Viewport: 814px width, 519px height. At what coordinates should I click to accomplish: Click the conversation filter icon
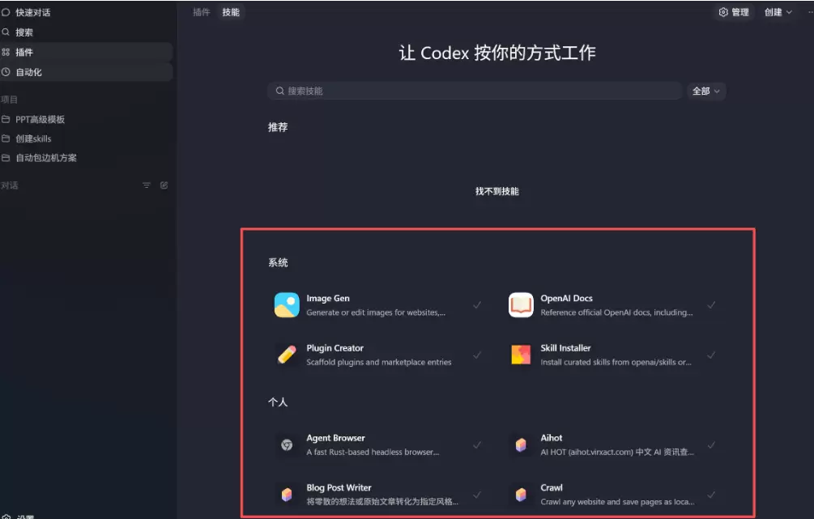(x=147, y=185)
